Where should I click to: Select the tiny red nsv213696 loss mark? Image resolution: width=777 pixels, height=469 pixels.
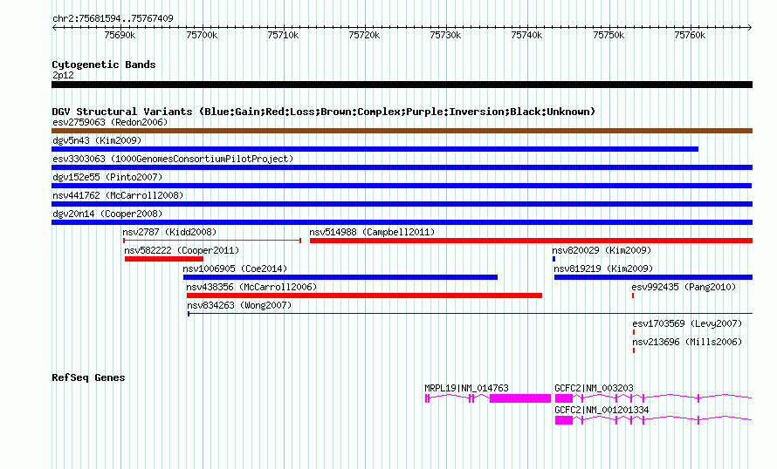tap(634, 350)
